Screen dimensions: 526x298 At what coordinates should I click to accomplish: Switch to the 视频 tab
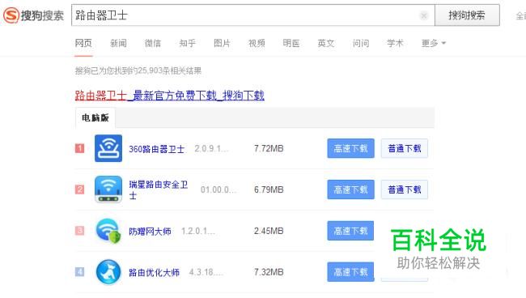click(x=257, y=43)
